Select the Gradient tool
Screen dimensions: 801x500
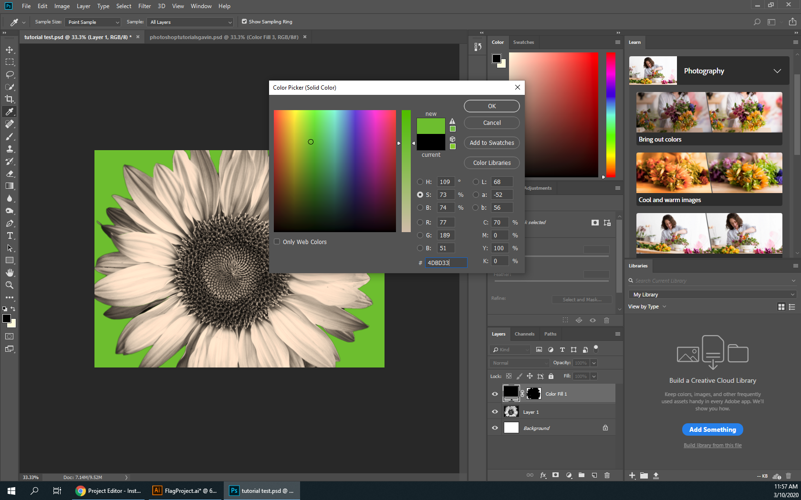10,186
